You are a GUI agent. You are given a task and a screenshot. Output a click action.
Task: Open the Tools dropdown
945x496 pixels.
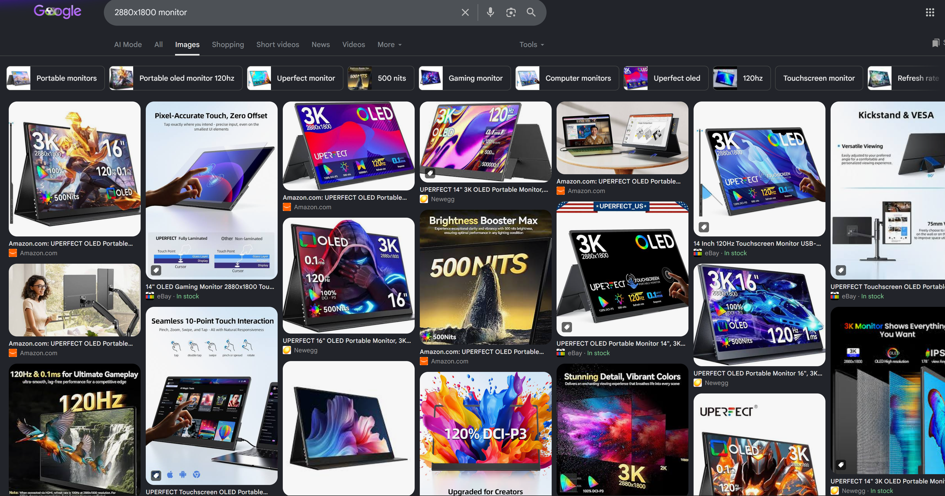(532, 45)
